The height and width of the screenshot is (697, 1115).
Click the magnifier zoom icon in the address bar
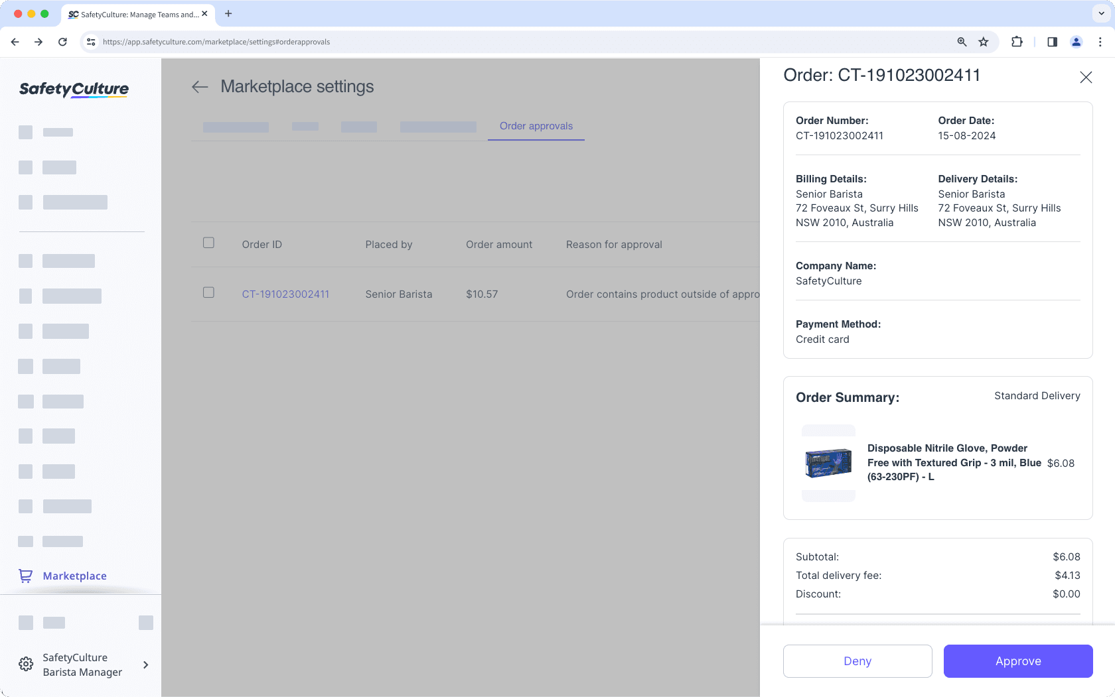point(961,41)
